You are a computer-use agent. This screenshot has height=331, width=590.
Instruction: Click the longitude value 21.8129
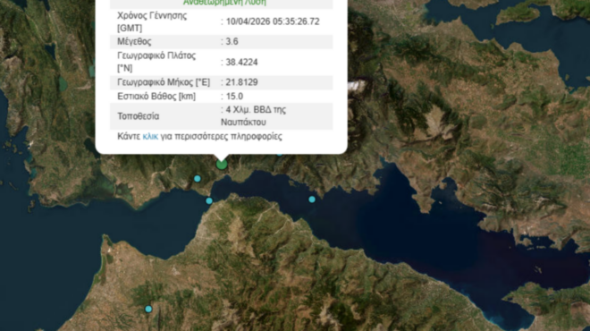(241, 82)
